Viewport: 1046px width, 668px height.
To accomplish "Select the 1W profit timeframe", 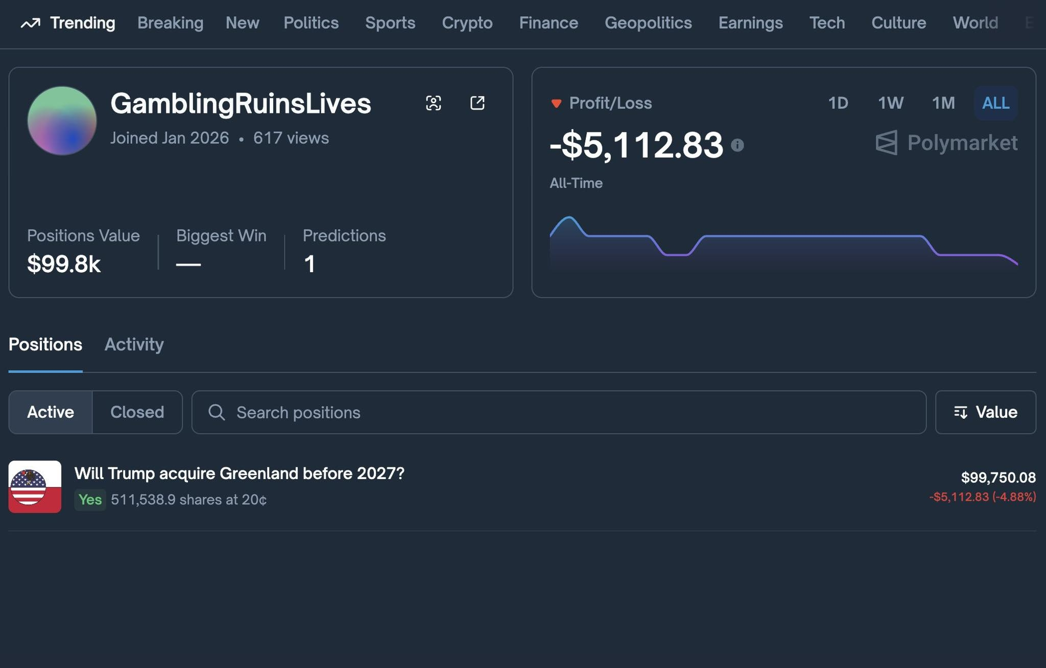I will [x=890, y=103].
